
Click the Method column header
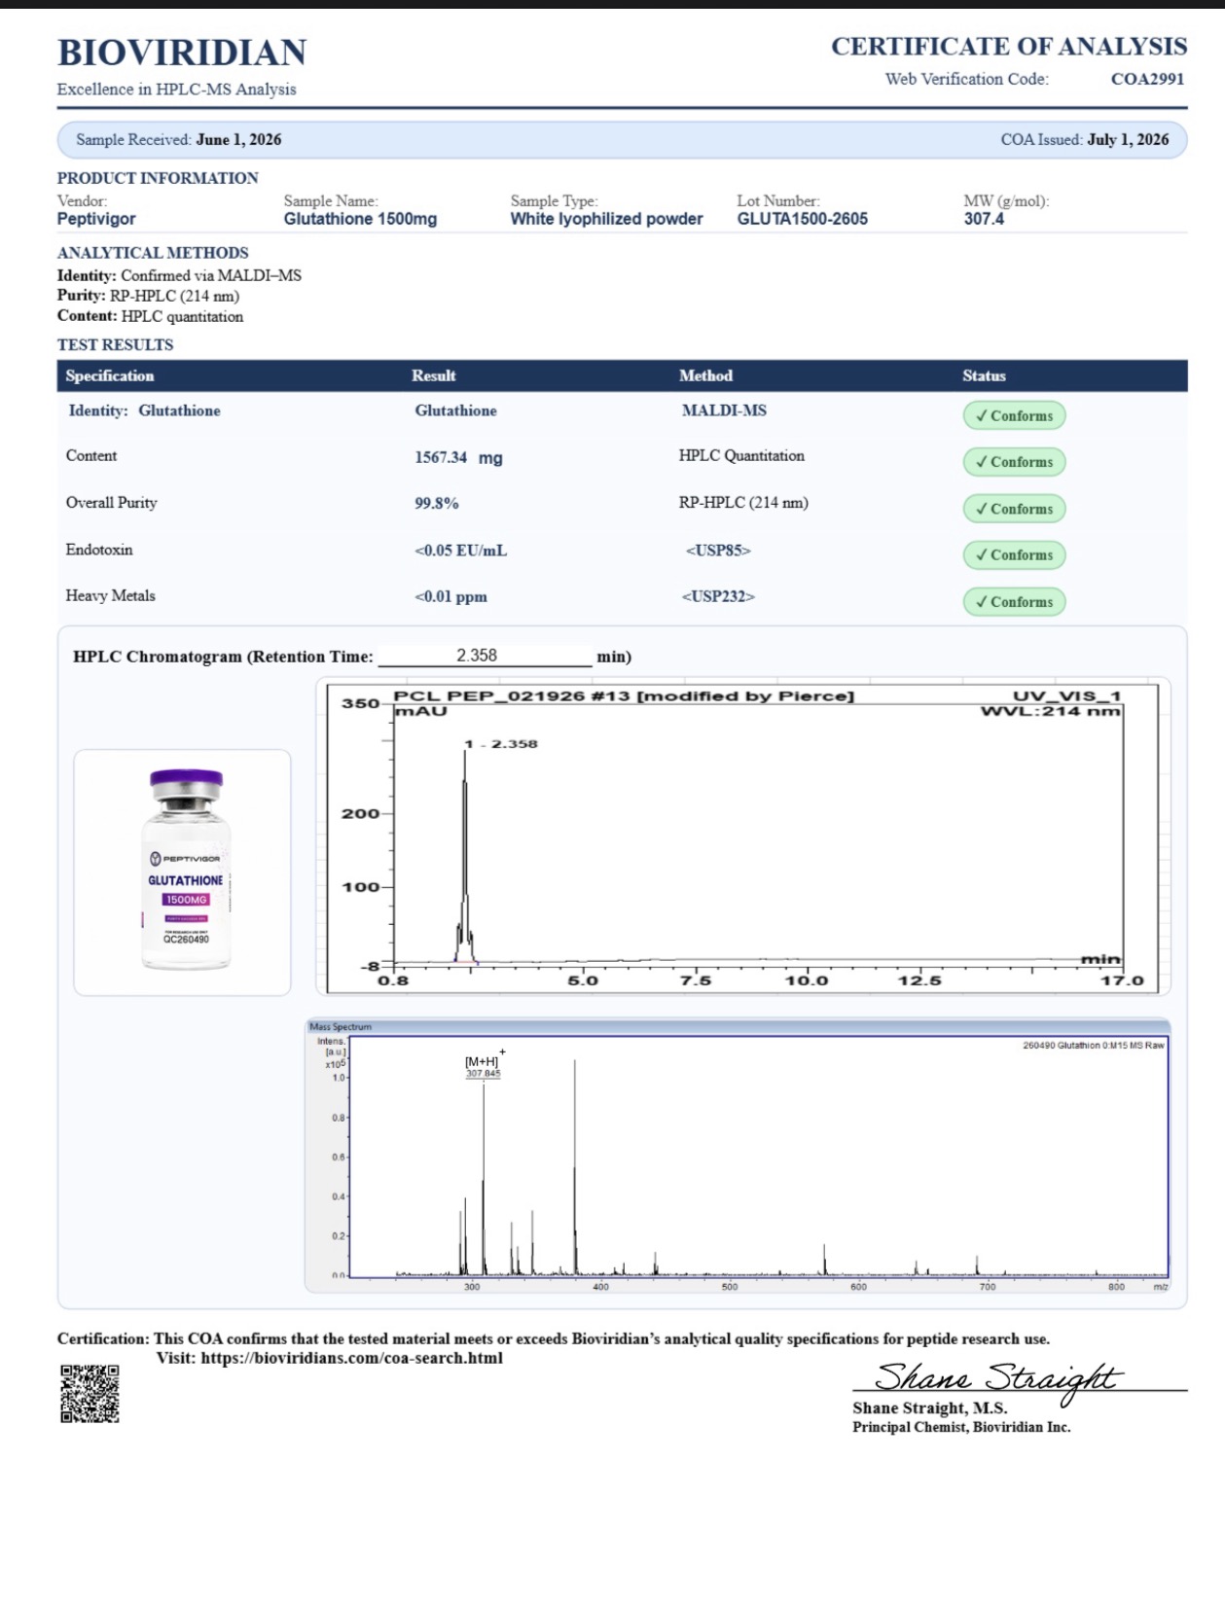point(705,375)
